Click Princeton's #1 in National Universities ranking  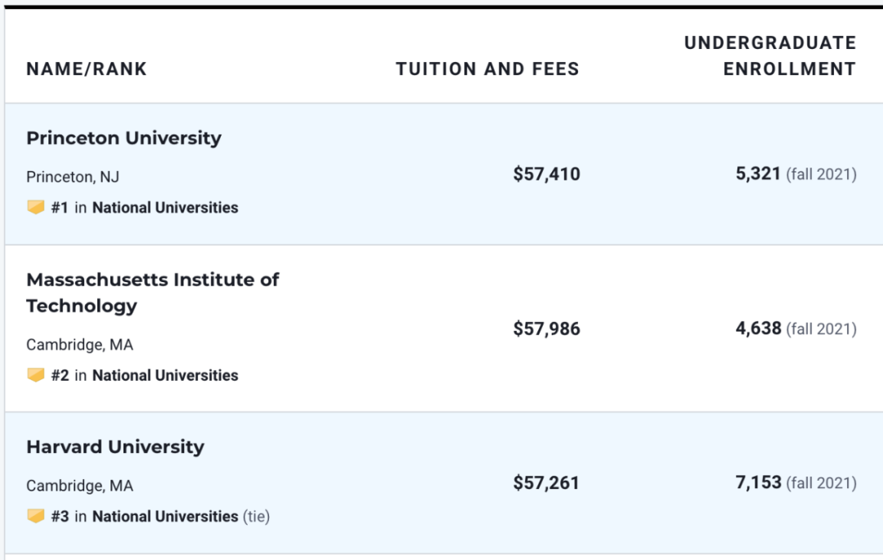point(145,208)
